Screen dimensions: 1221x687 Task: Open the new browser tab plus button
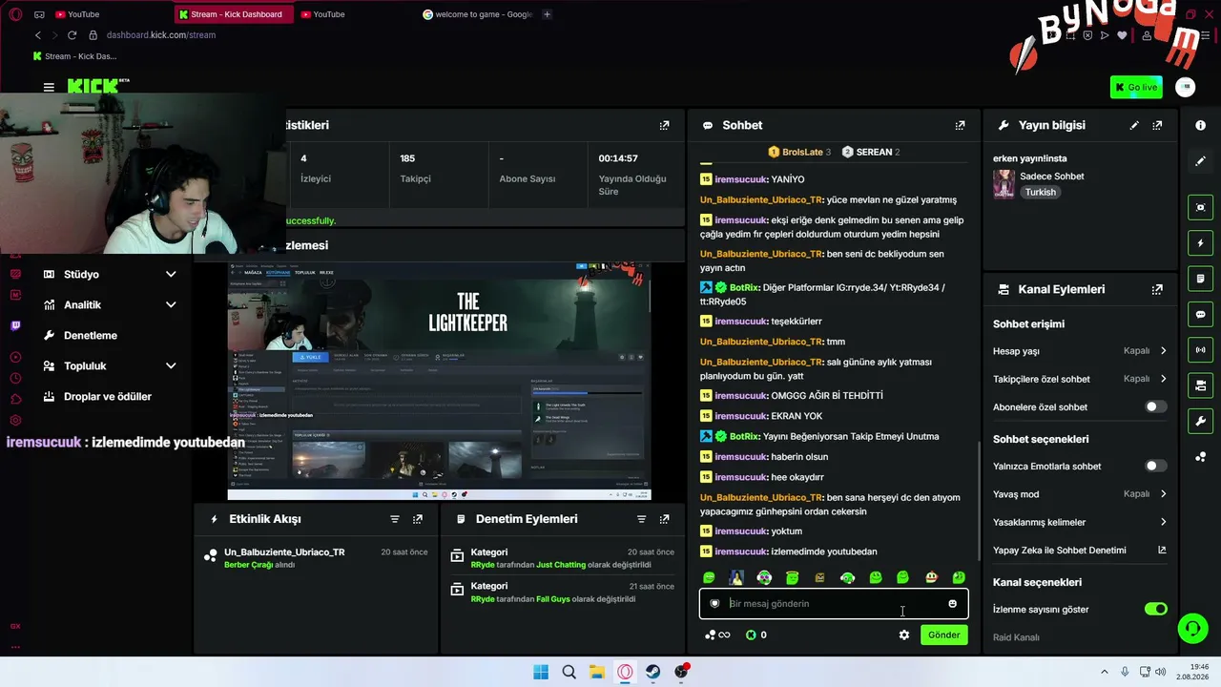click(547, 14)
